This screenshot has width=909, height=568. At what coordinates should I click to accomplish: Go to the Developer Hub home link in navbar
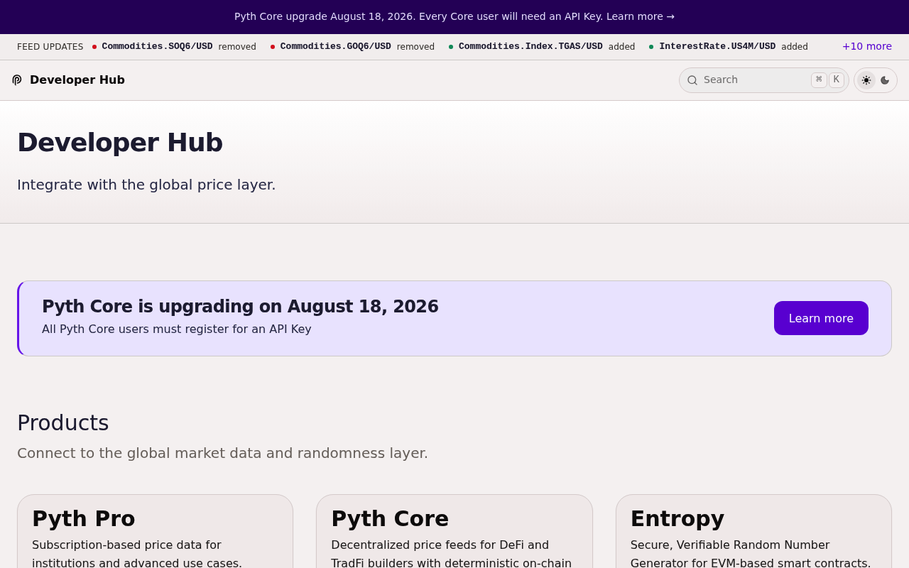coord(68,80)
